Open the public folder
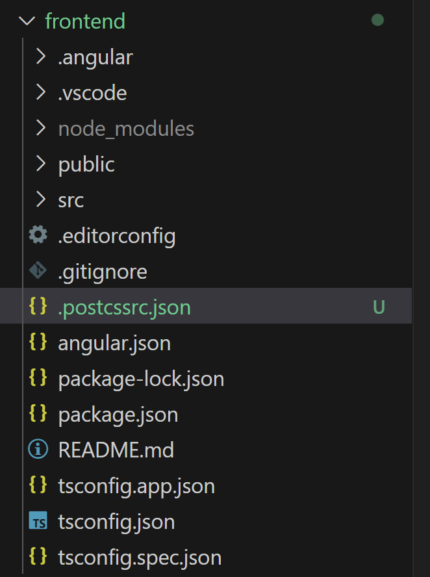The width and height of the screenshot is (430, 577). [86, 164]
